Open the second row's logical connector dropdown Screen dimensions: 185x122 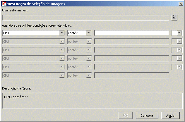tap(179, 42)
